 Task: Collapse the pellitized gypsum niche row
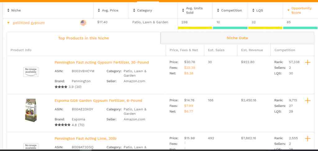pos(8,23)
